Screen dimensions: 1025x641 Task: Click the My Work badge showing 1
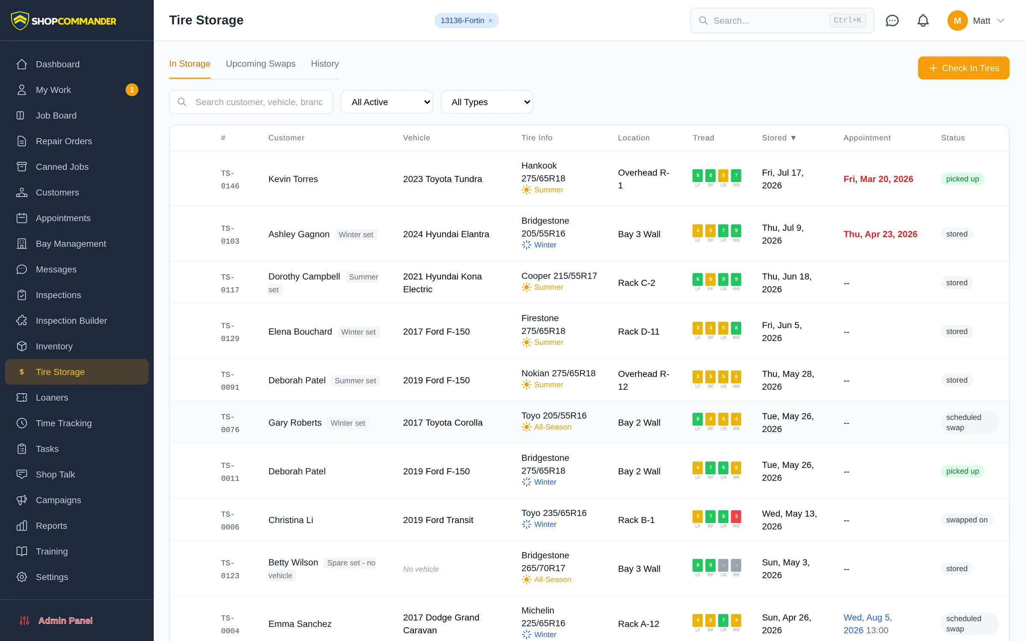(132, 90)
